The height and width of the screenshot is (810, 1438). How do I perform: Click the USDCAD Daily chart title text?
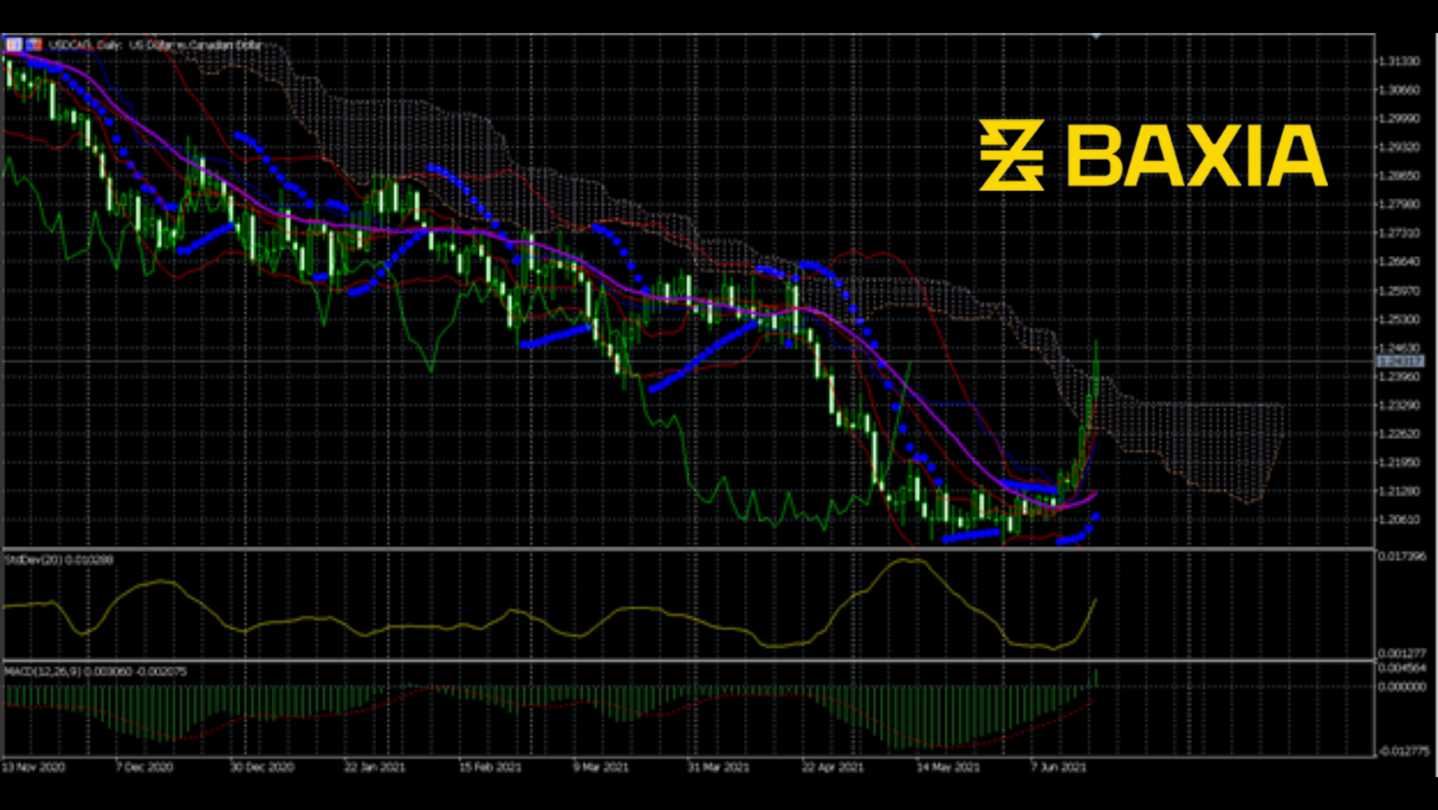[155, 45]
